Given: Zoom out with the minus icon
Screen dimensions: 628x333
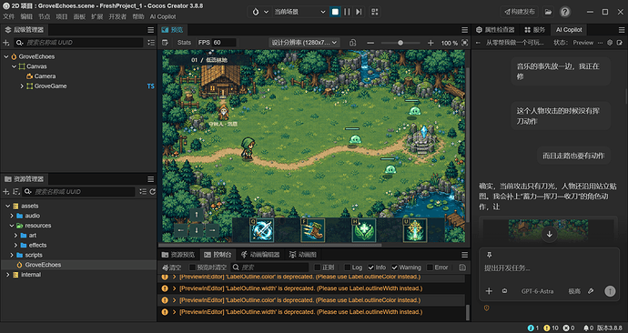Looking at the screenshot, I should point(370,43).
